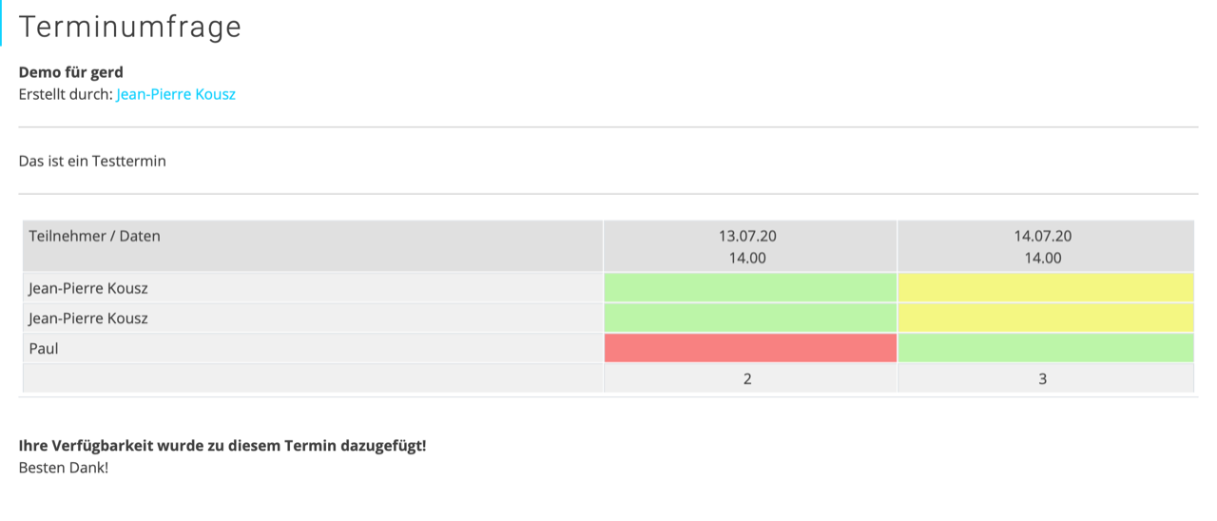
Task: Click the Besten Dank! text
Action: coord(64,468)
